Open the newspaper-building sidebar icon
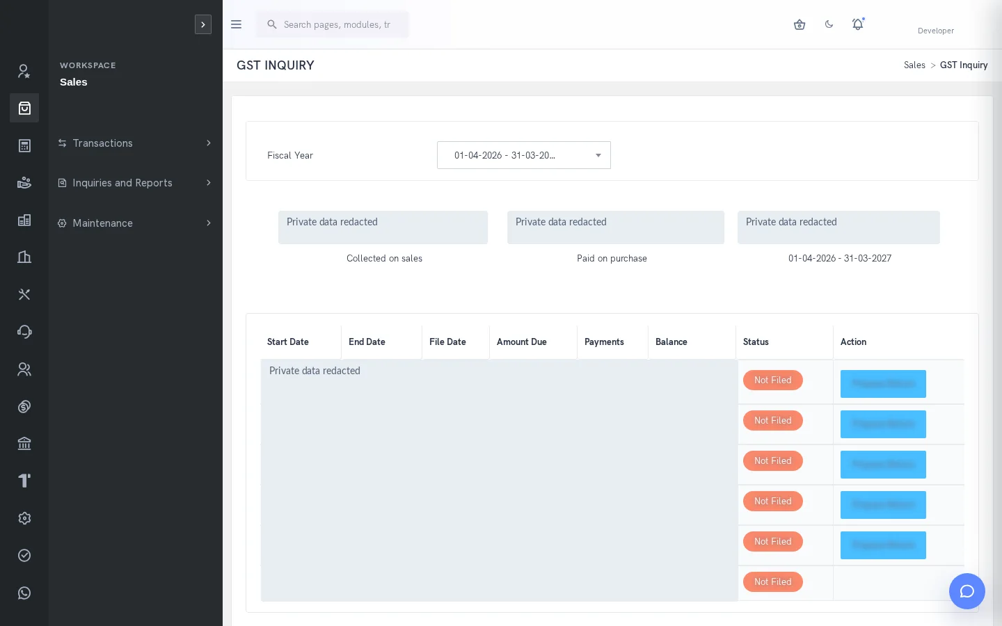Viewport: 1002px width, 626px height. tap(24, 220)
